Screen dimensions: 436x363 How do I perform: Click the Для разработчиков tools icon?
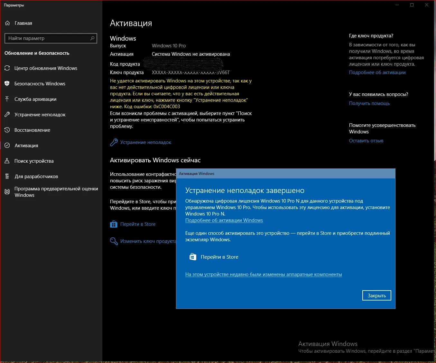coord(7,177)
